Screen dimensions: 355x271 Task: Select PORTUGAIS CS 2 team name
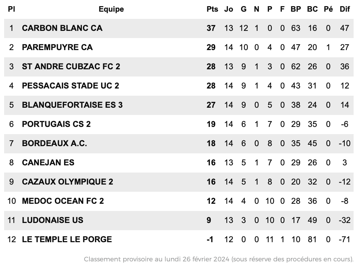[56, 124]
